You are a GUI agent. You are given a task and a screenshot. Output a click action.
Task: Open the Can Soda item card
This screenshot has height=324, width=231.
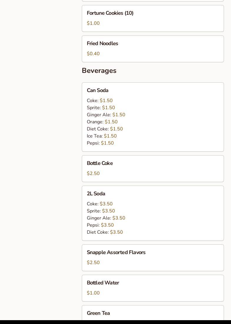[x=97, y=91]
